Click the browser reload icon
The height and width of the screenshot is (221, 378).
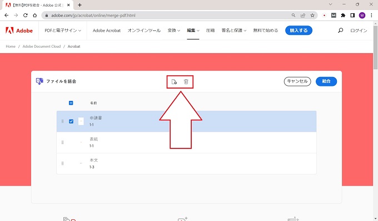(26, 16)
